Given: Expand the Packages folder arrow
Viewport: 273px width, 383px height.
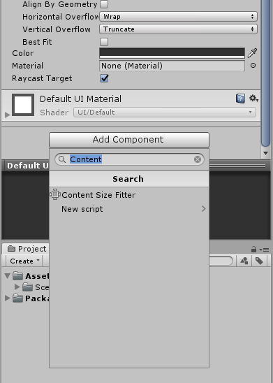Looking at the screenshot, I should coord(7,298).
